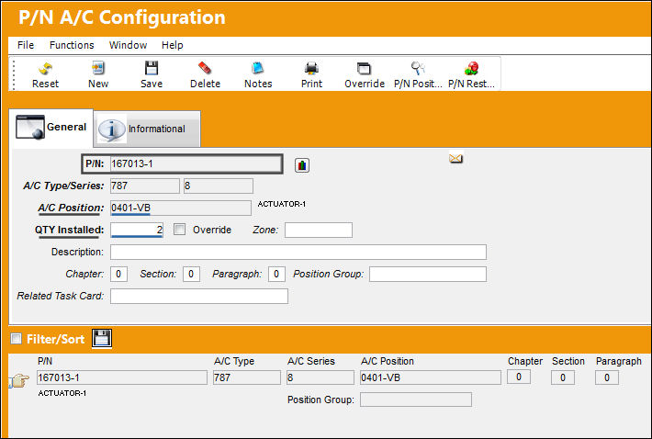Click the Position Group field in General tab
The width and height of the screenshot is (652, 439).
[x=428, y=274]
